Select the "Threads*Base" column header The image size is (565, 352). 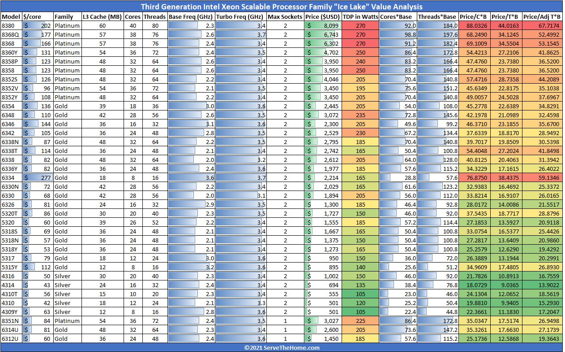click(x=437, y=17)
